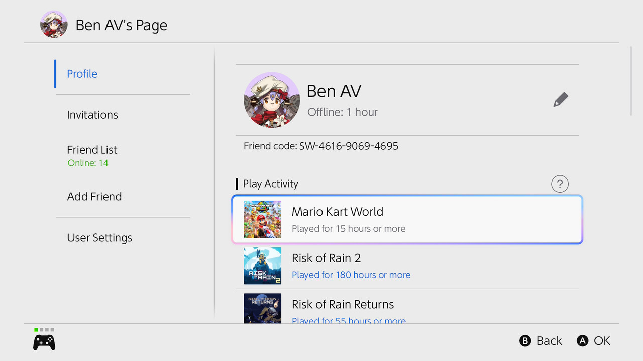The image size is (643, 361).
Task: Open the Friend List section
Action: pos(92,150)
